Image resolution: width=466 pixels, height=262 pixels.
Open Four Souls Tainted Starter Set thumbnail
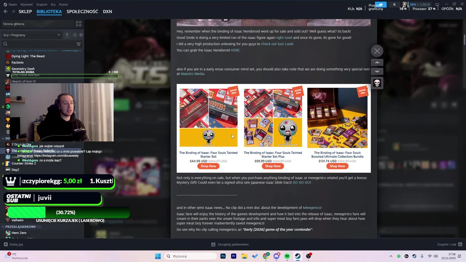pyautogui.click(x=208, y=118)
